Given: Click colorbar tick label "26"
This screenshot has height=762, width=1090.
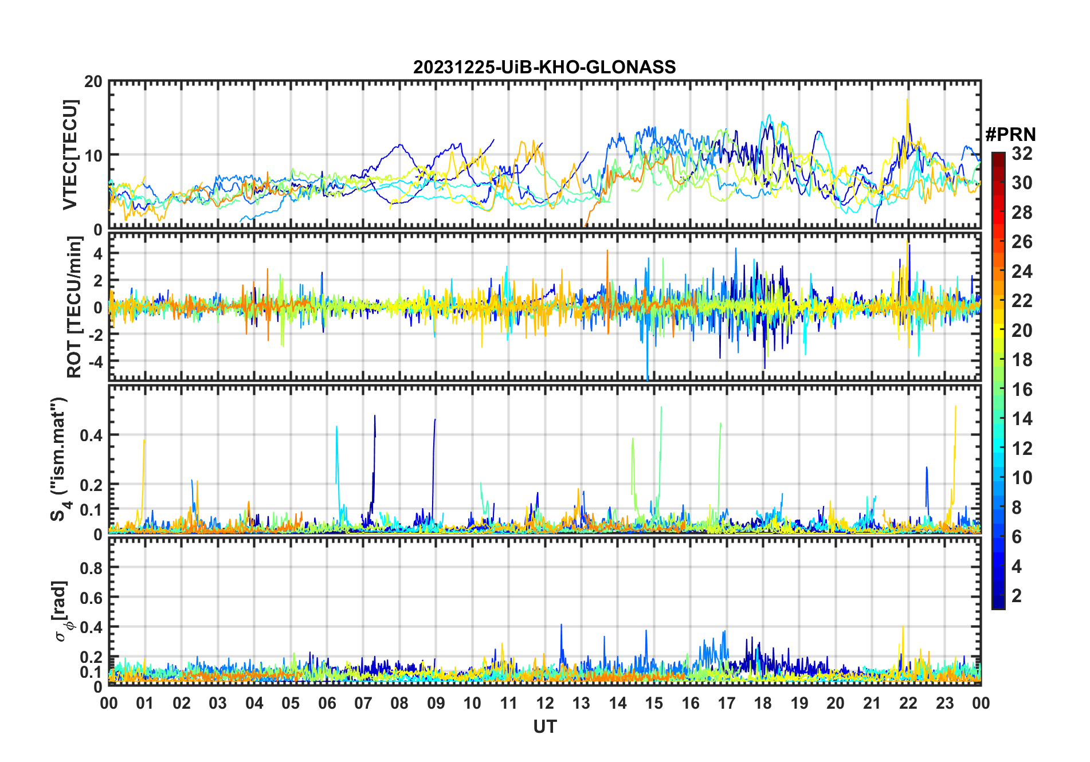Looking at the screenshot, I should pos(1022,242).
